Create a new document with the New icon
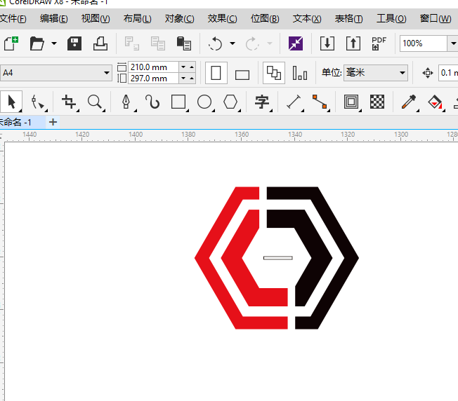The image size is (458, 401). [11, 43]
